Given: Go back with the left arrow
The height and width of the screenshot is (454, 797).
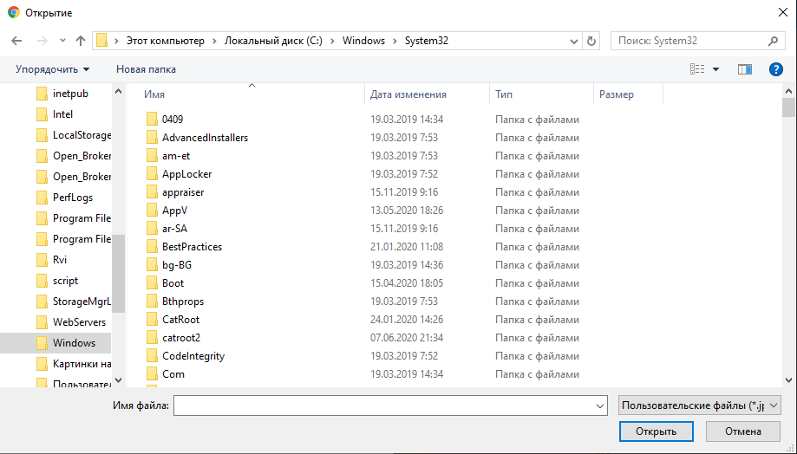Looking at the screenshot, I should (16, 41).
